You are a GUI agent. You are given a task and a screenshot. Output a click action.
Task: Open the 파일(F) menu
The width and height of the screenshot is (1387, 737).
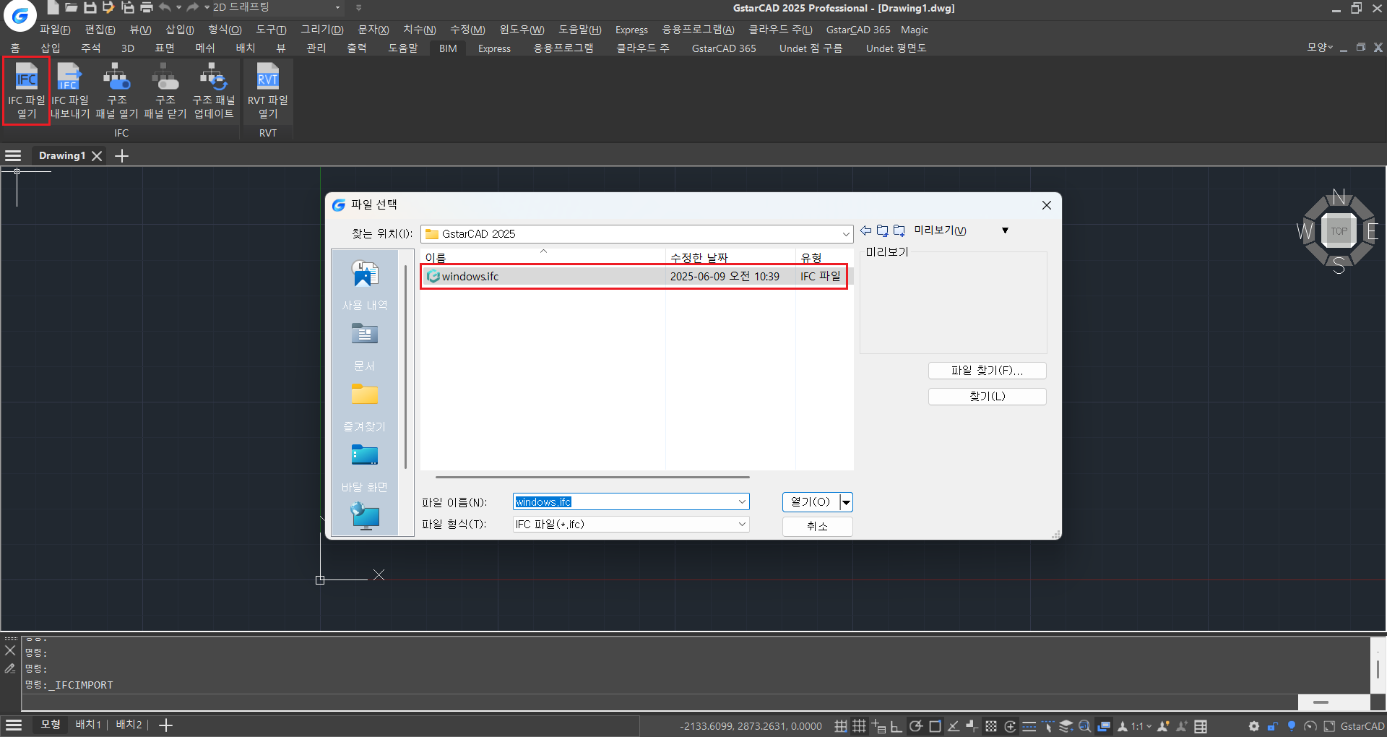click(55, 30)
